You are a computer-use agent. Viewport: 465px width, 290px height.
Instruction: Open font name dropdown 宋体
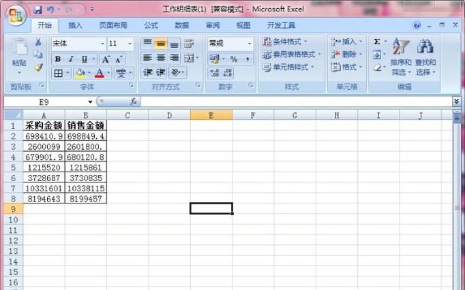102,44
